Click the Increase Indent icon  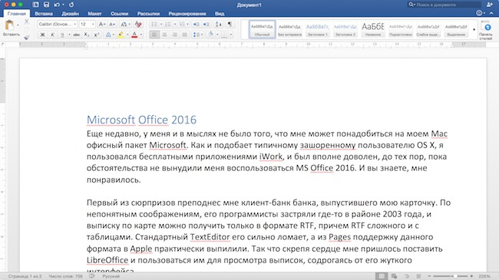tap(207, 25)
